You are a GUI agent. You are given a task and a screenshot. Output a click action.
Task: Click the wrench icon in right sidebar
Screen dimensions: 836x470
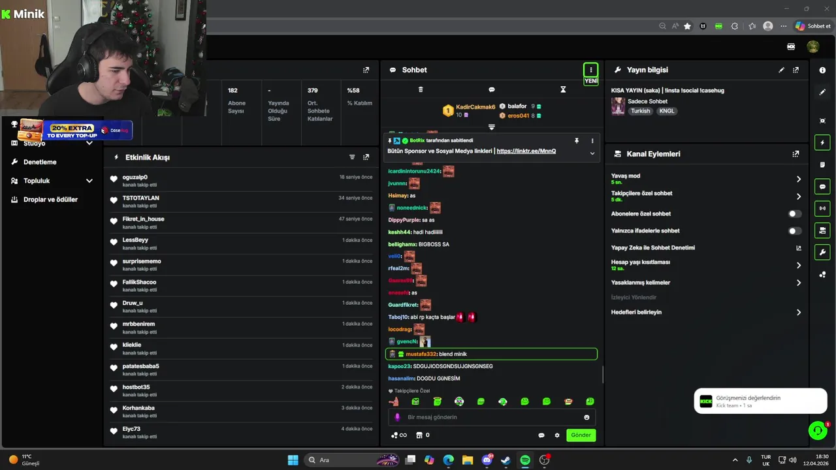pos(822,253)
